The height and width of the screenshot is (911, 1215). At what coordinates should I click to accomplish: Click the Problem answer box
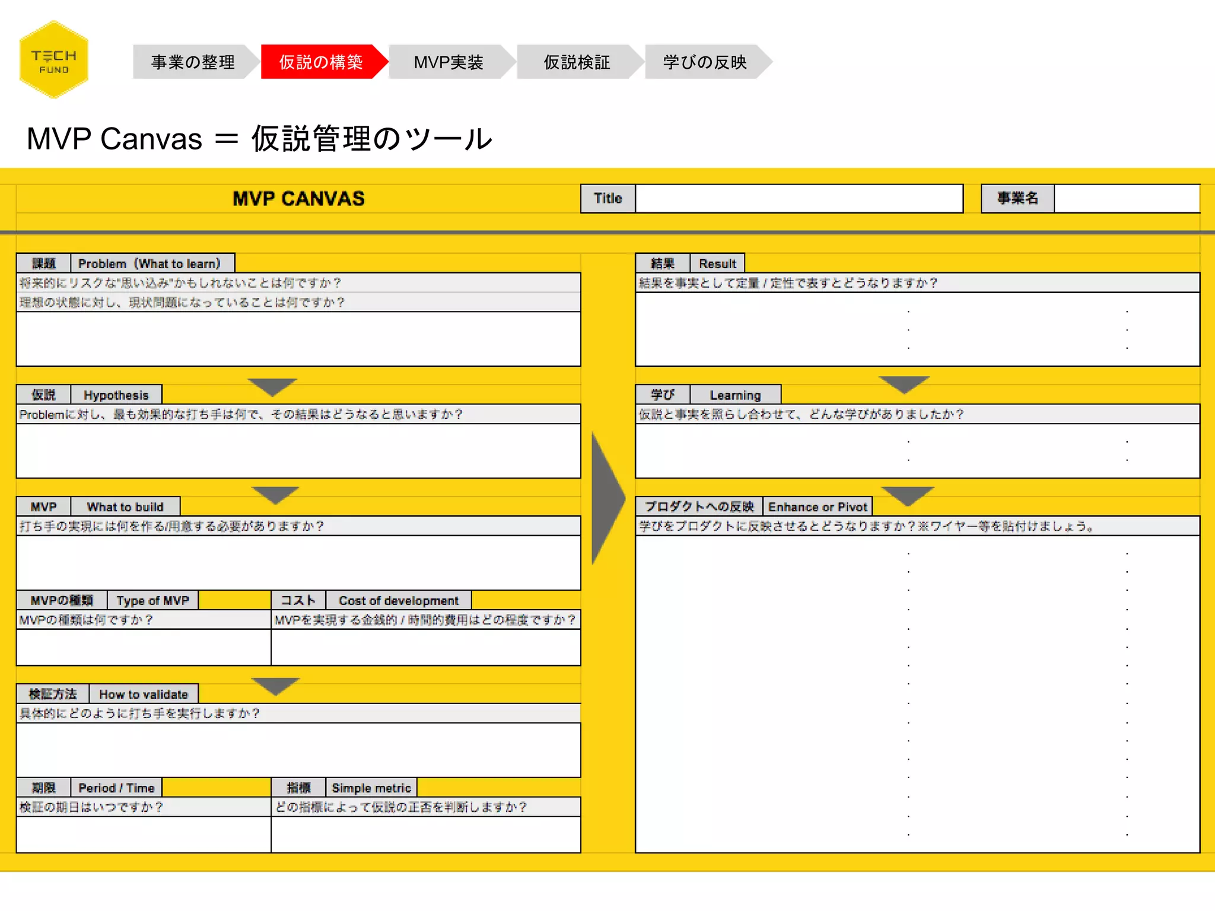click(298, 339)
